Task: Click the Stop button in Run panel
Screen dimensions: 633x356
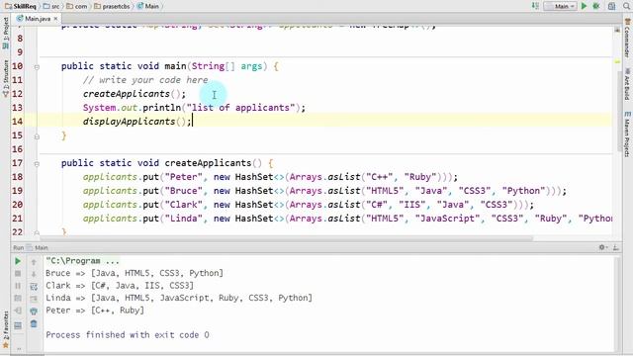Action: [x=18, y=274]
